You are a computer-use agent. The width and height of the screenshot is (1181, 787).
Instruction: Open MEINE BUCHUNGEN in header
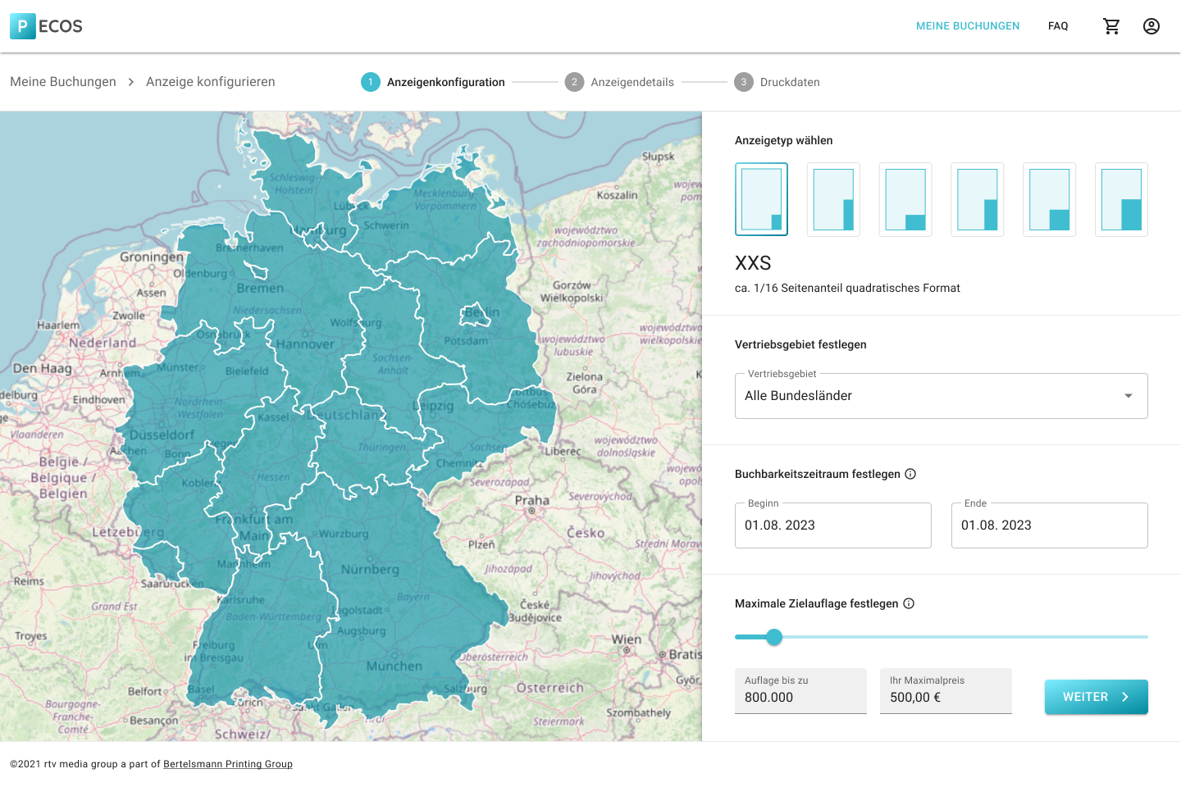[968, 26]
